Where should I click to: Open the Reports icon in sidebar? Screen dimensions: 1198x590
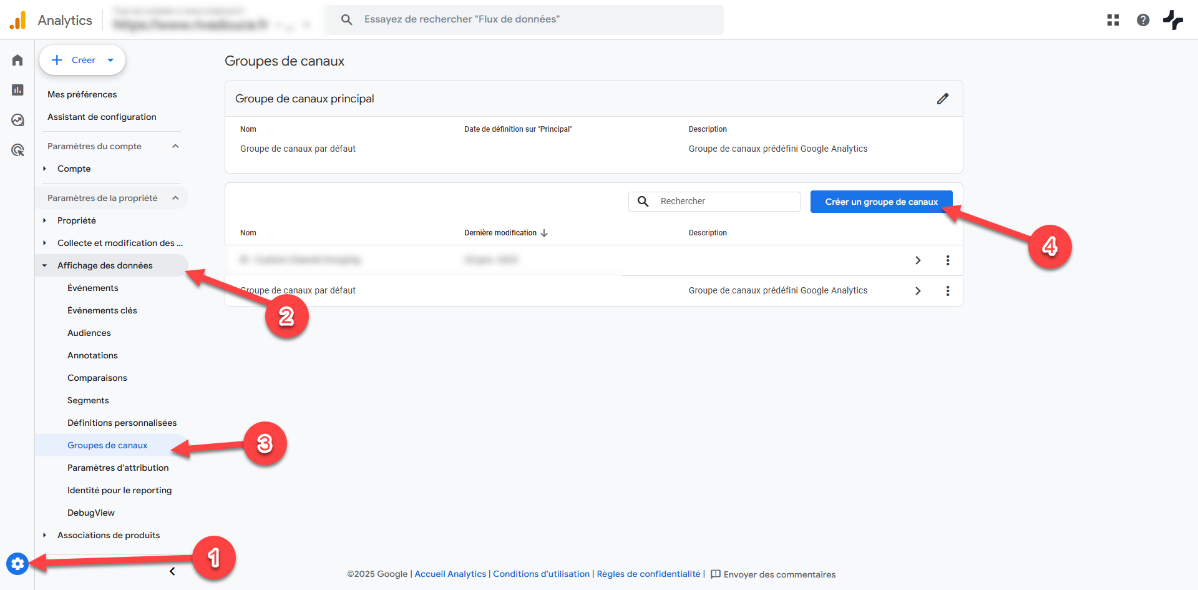[x=17, y=90]
